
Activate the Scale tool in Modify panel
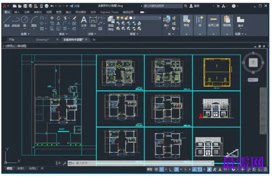[59, 29]
